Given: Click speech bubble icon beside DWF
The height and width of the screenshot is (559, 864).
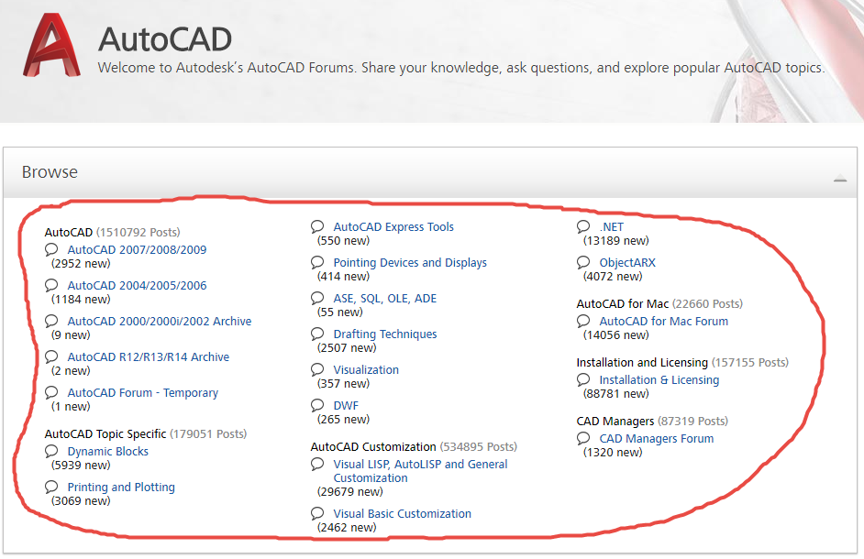Looking at the screenshot, I should point(316,406).
